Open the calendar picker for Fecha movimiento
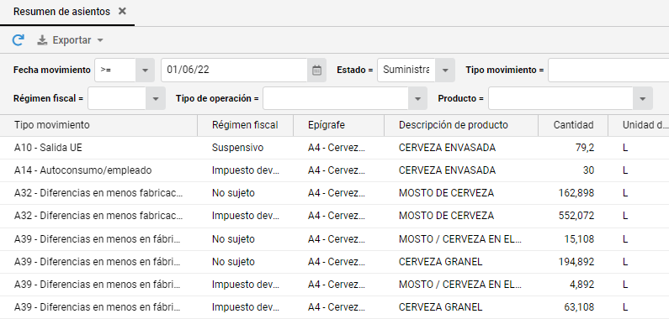This screenshot has height=319, width=669. pos(316,70)
